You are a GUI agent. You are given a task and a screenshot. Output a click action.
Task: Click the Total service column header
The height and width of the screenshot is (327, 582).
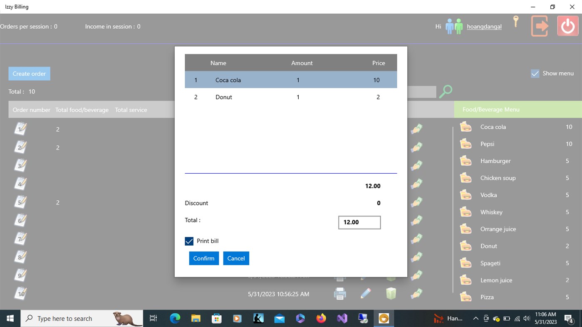[x=131, y=110]
